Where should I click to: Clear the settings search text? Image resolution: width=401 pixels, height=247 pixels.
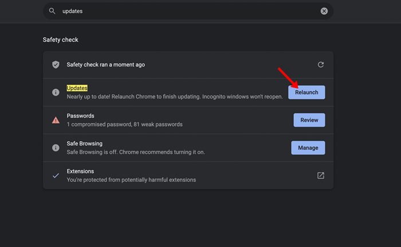324,11
